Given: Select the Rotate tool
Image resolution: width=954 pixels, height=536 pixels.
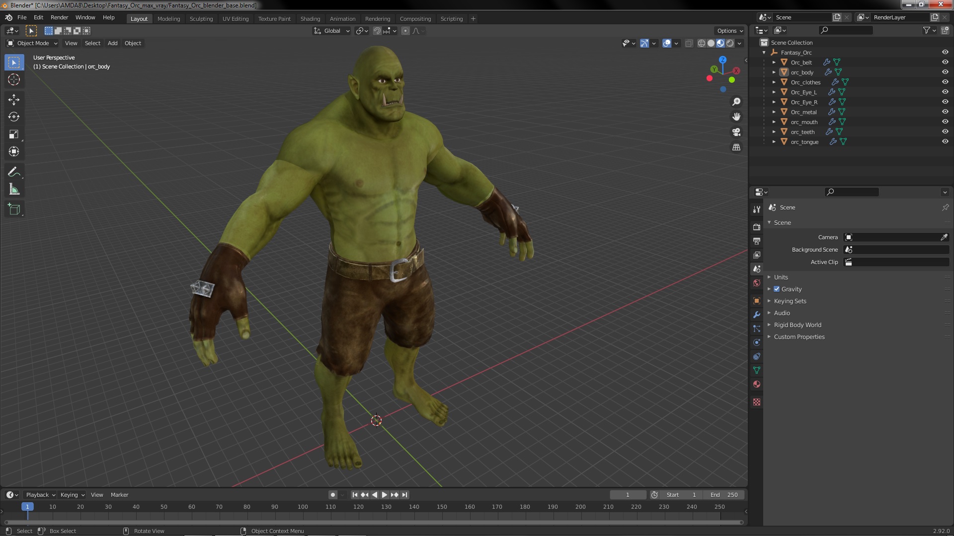Looking at the screenshot, I should (x=14, y=117).
